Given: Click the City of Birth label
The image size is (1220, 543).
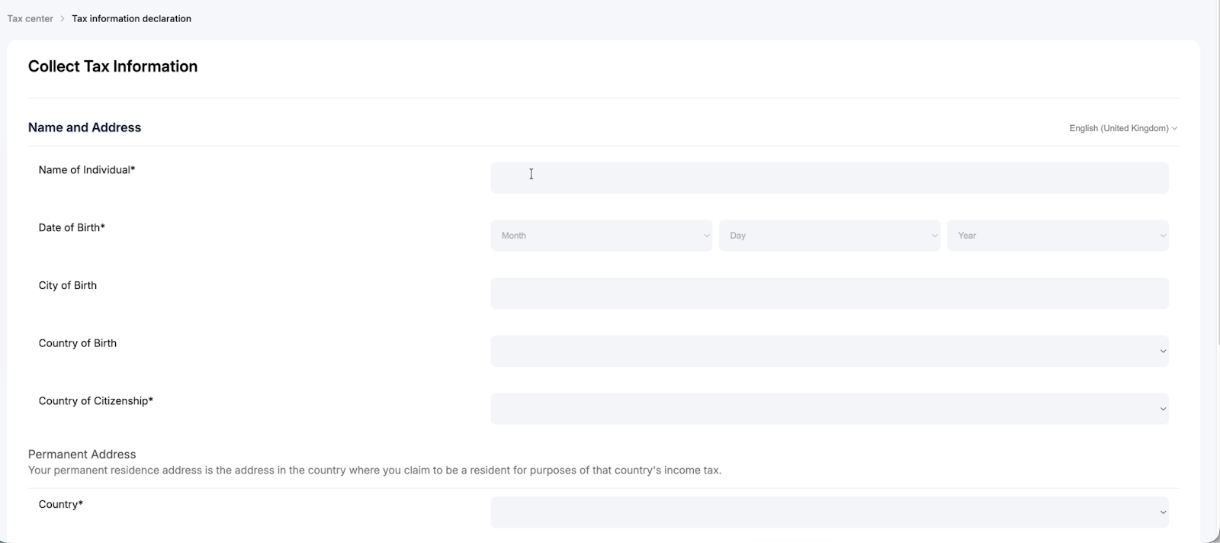Looking at the screenshot, I should pyautogui.click(x=68, y=285).
